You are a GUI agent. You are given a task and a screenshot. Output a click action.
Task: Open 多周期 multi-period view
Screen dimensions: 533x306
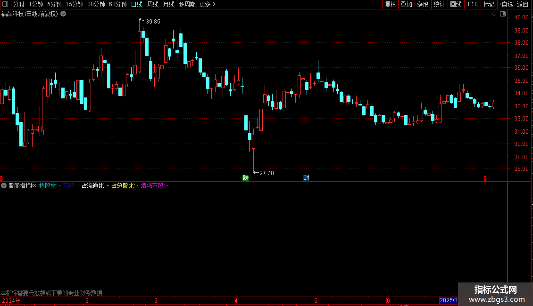click(x=187, y=4)
